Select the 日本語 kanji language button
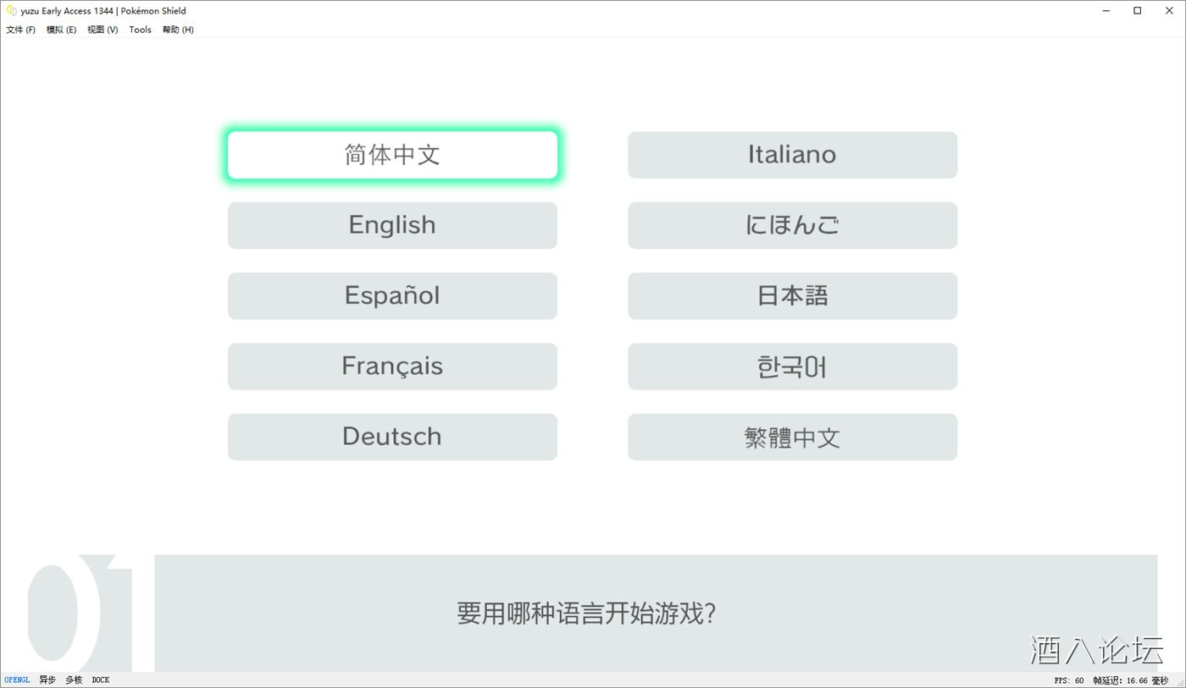Image resolution: width=1186 pixels, height=688 pixels. tap(792, 295)
